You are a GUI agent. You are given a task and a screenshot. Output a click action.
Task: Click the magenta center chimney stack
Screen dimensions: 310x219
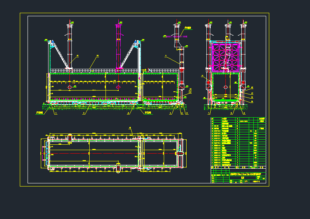[118, 46]
